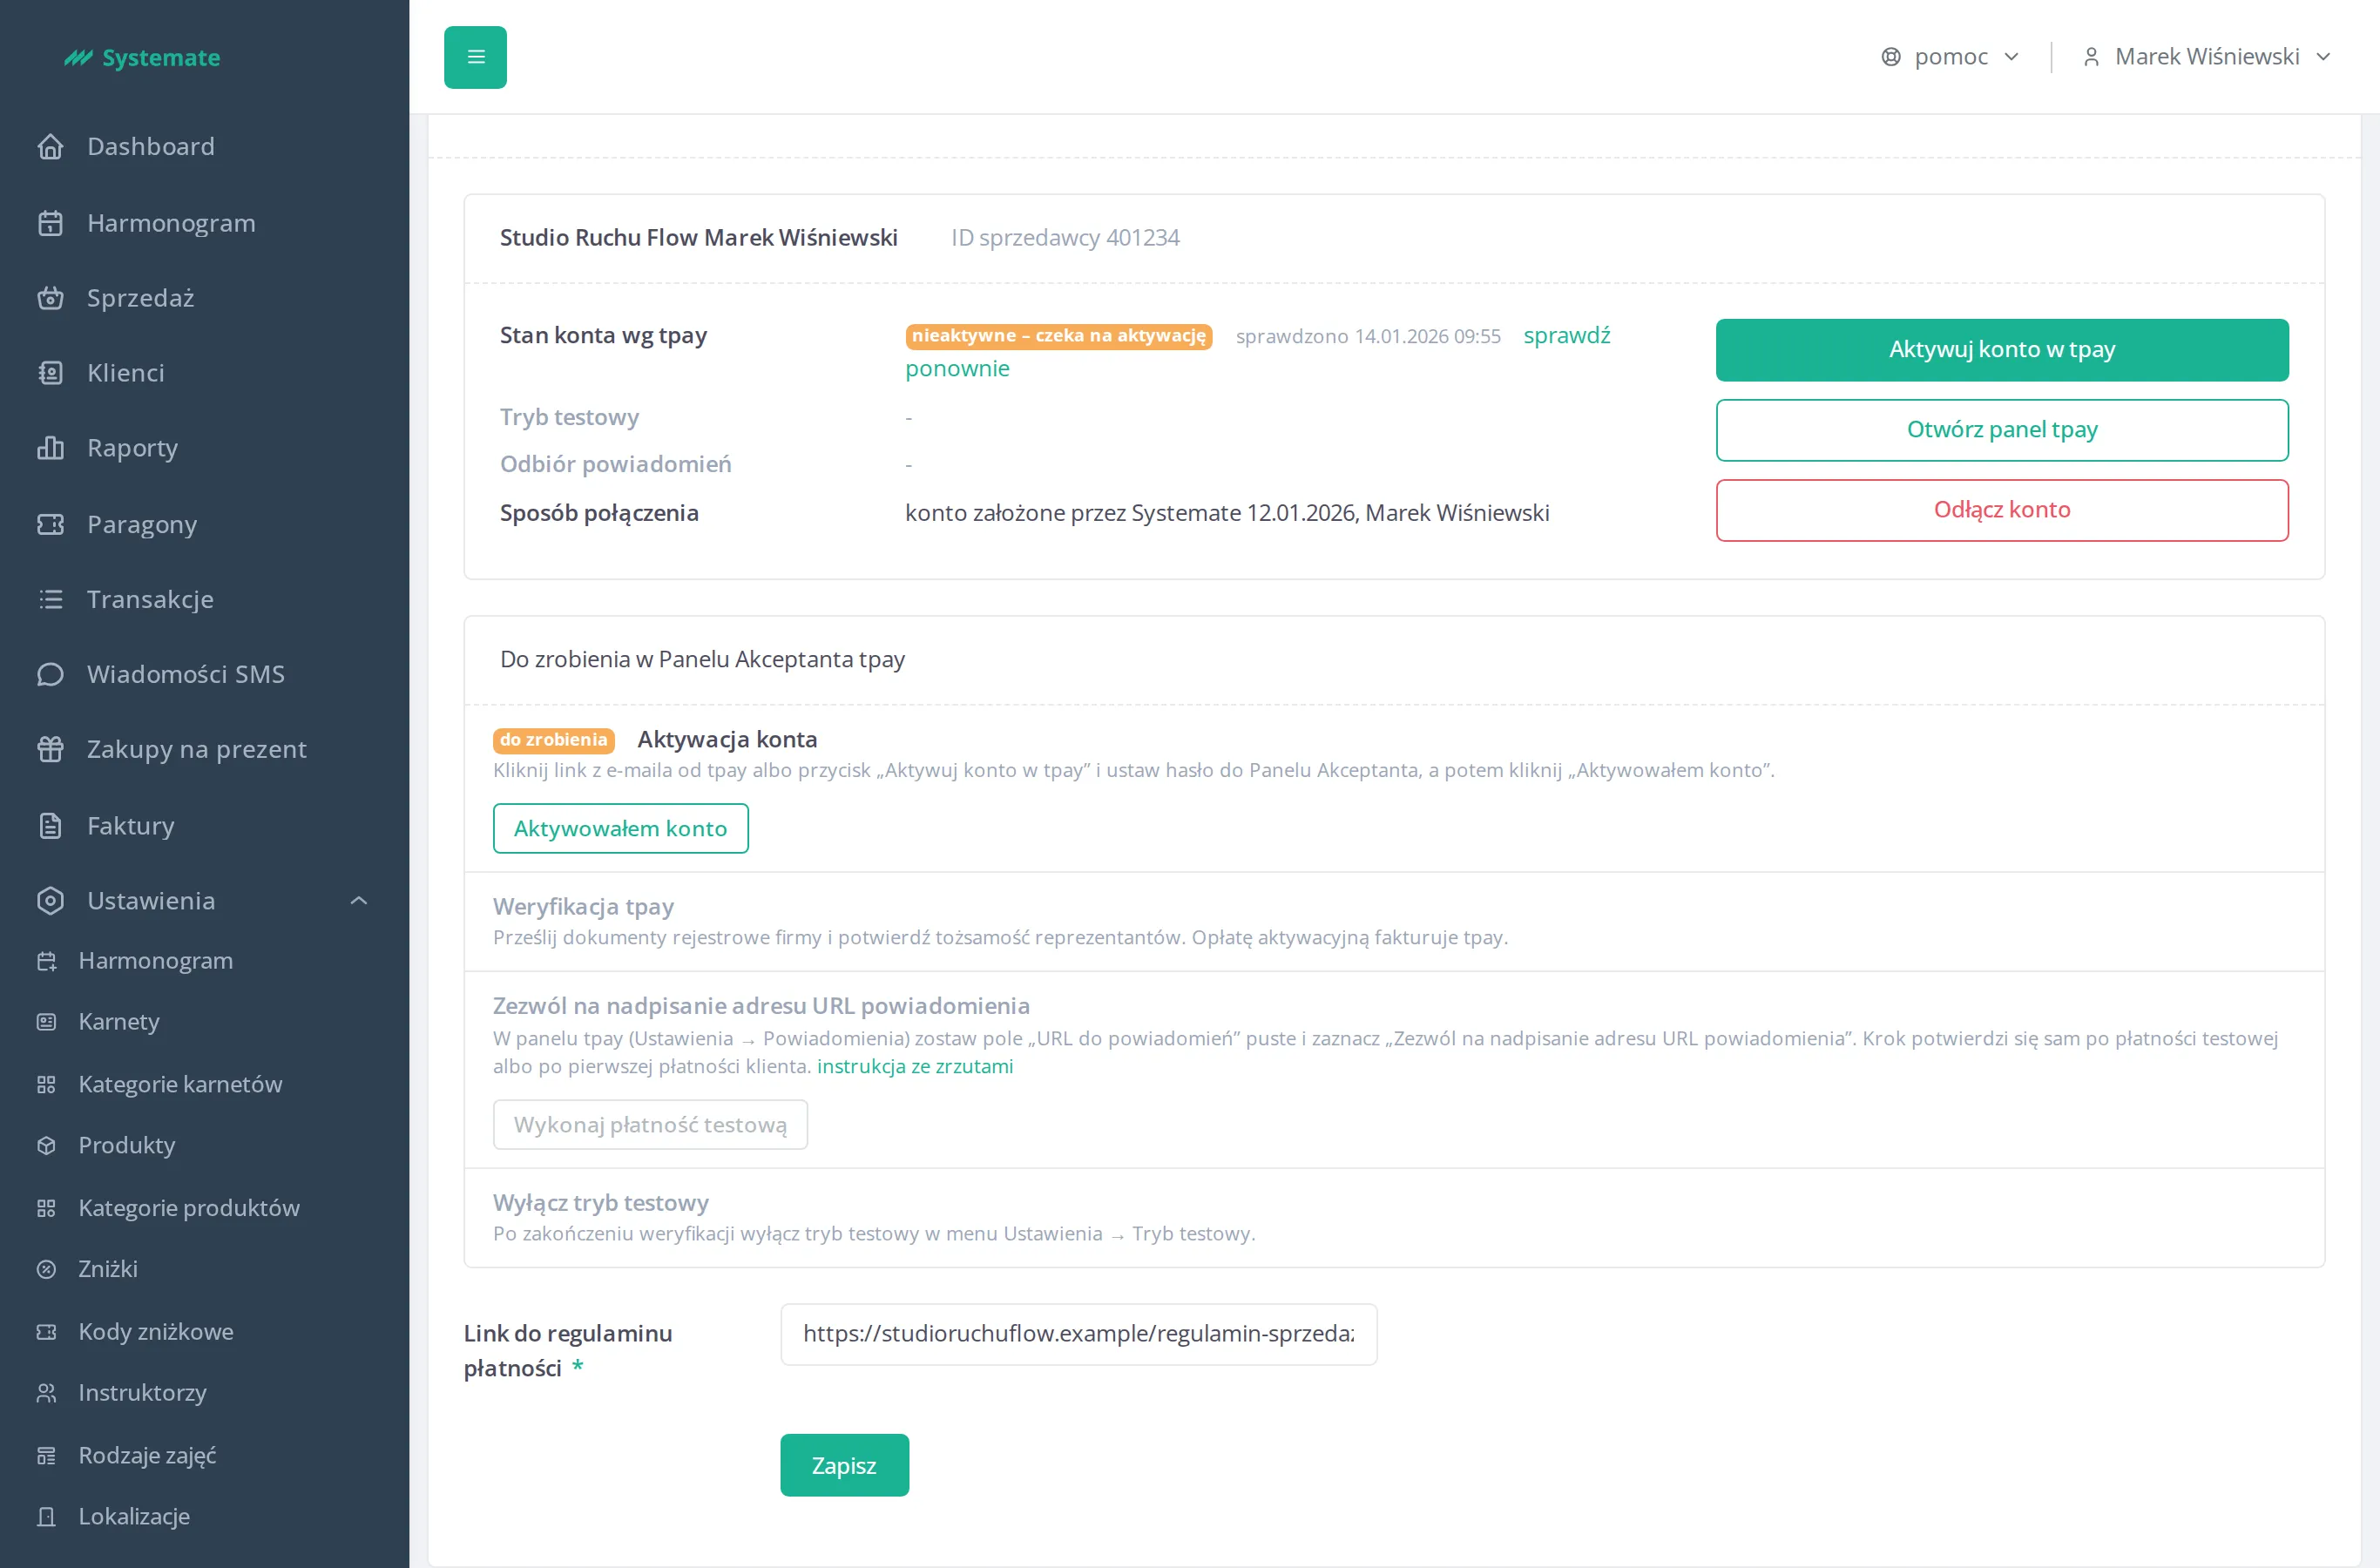Click the Aktywuj konto w tpay button
The image size is (2380, 1568).
click(2002, 350)
